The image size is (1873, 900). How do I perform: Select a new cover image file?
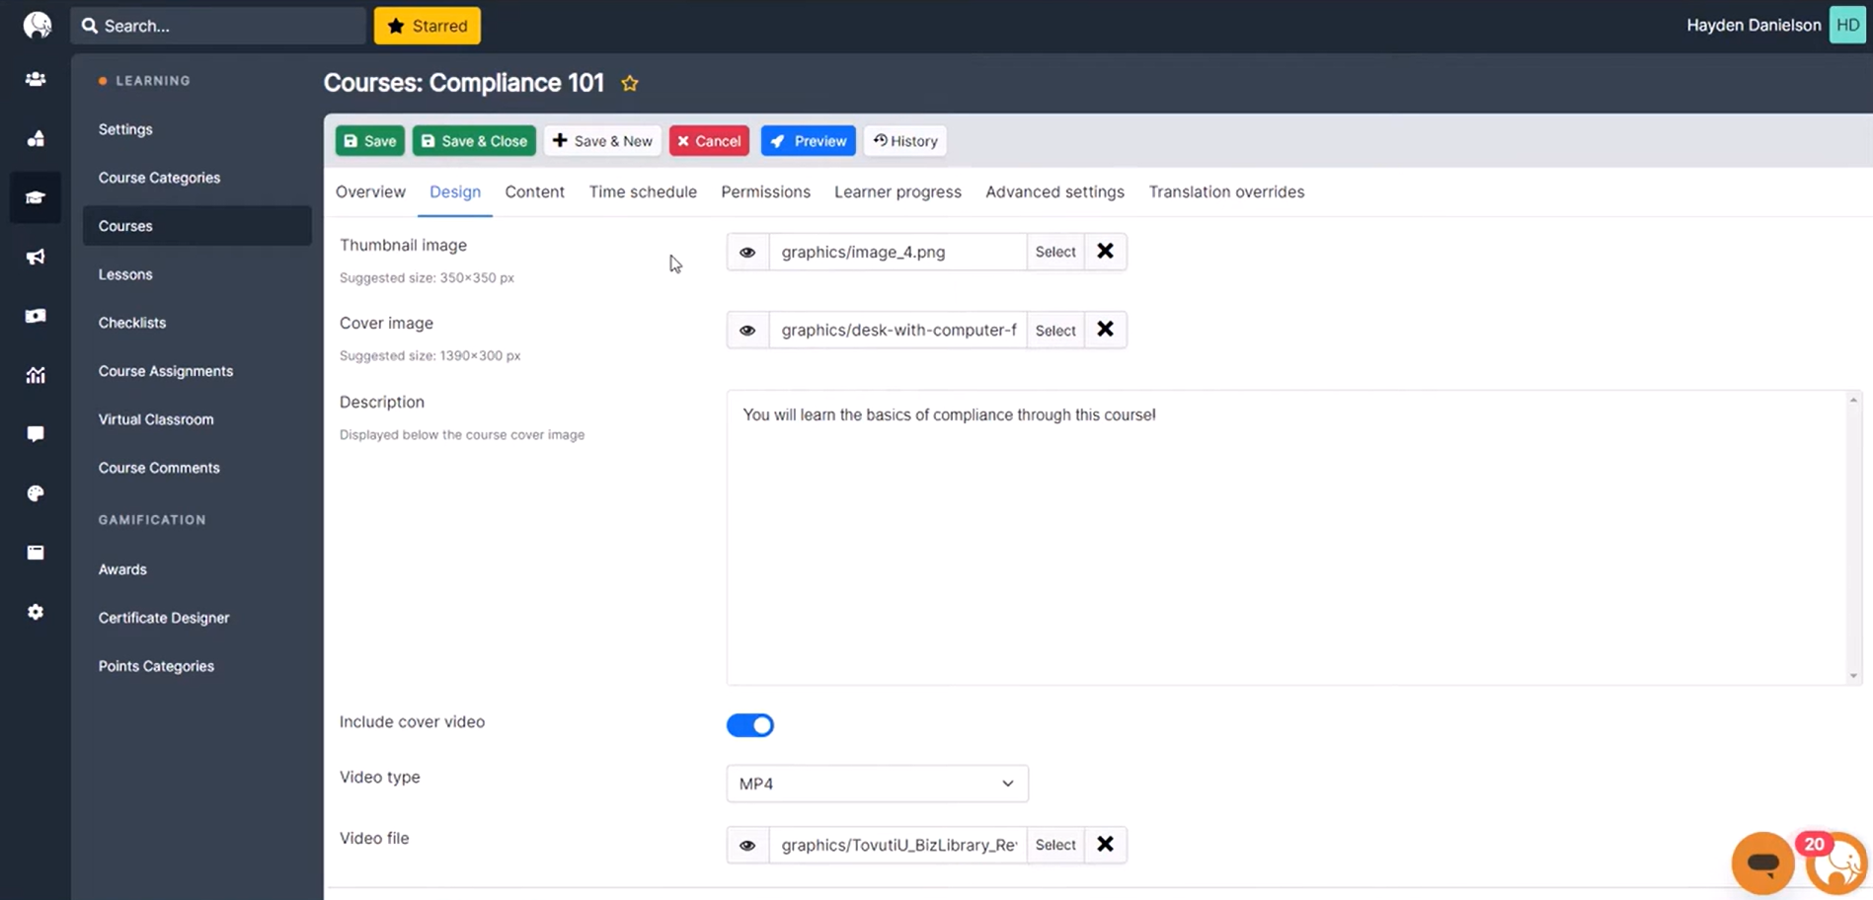pos(1054,330)
